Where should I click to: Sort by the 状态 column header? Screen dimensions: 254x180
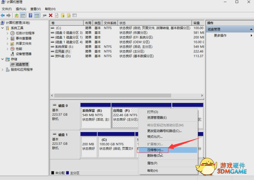[x=155, y=23]
